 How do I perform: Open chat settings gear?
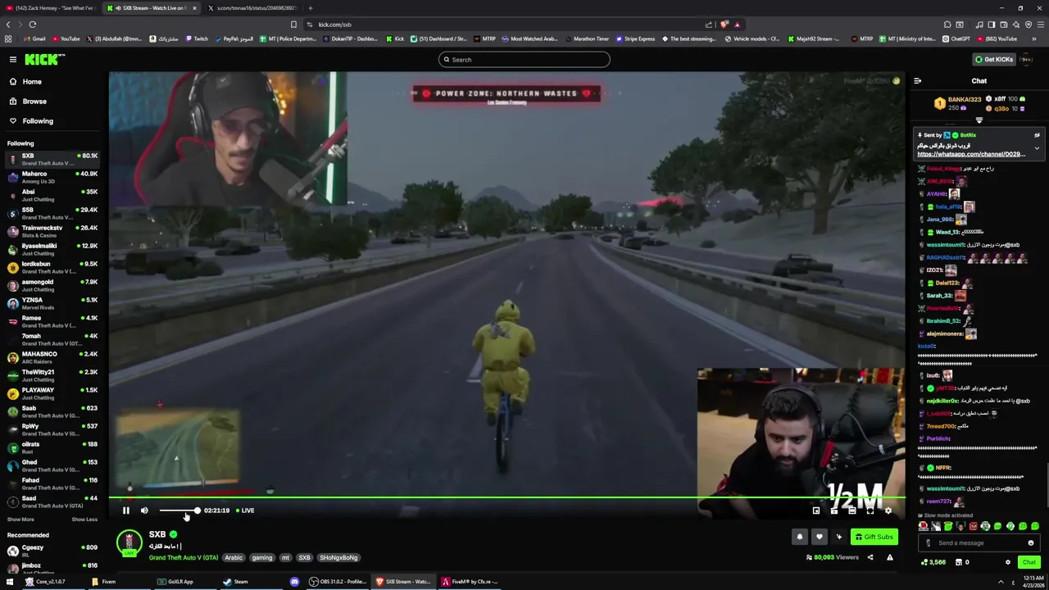pyautogui.click(x=1008, y=562)
